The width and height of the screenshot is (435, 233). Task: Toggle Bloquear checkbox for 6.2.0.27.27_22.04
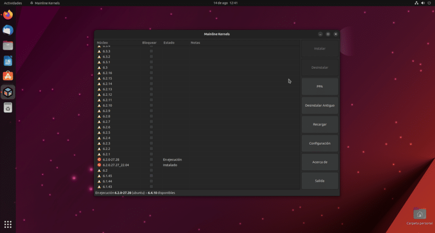coord(151,165)
